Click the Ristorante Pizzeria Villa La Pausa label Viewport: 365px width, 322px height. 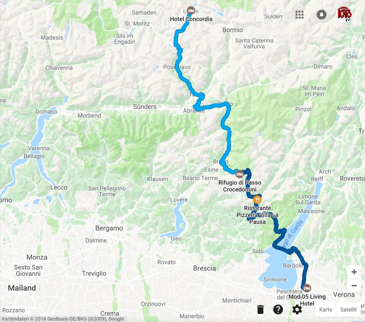257,215
